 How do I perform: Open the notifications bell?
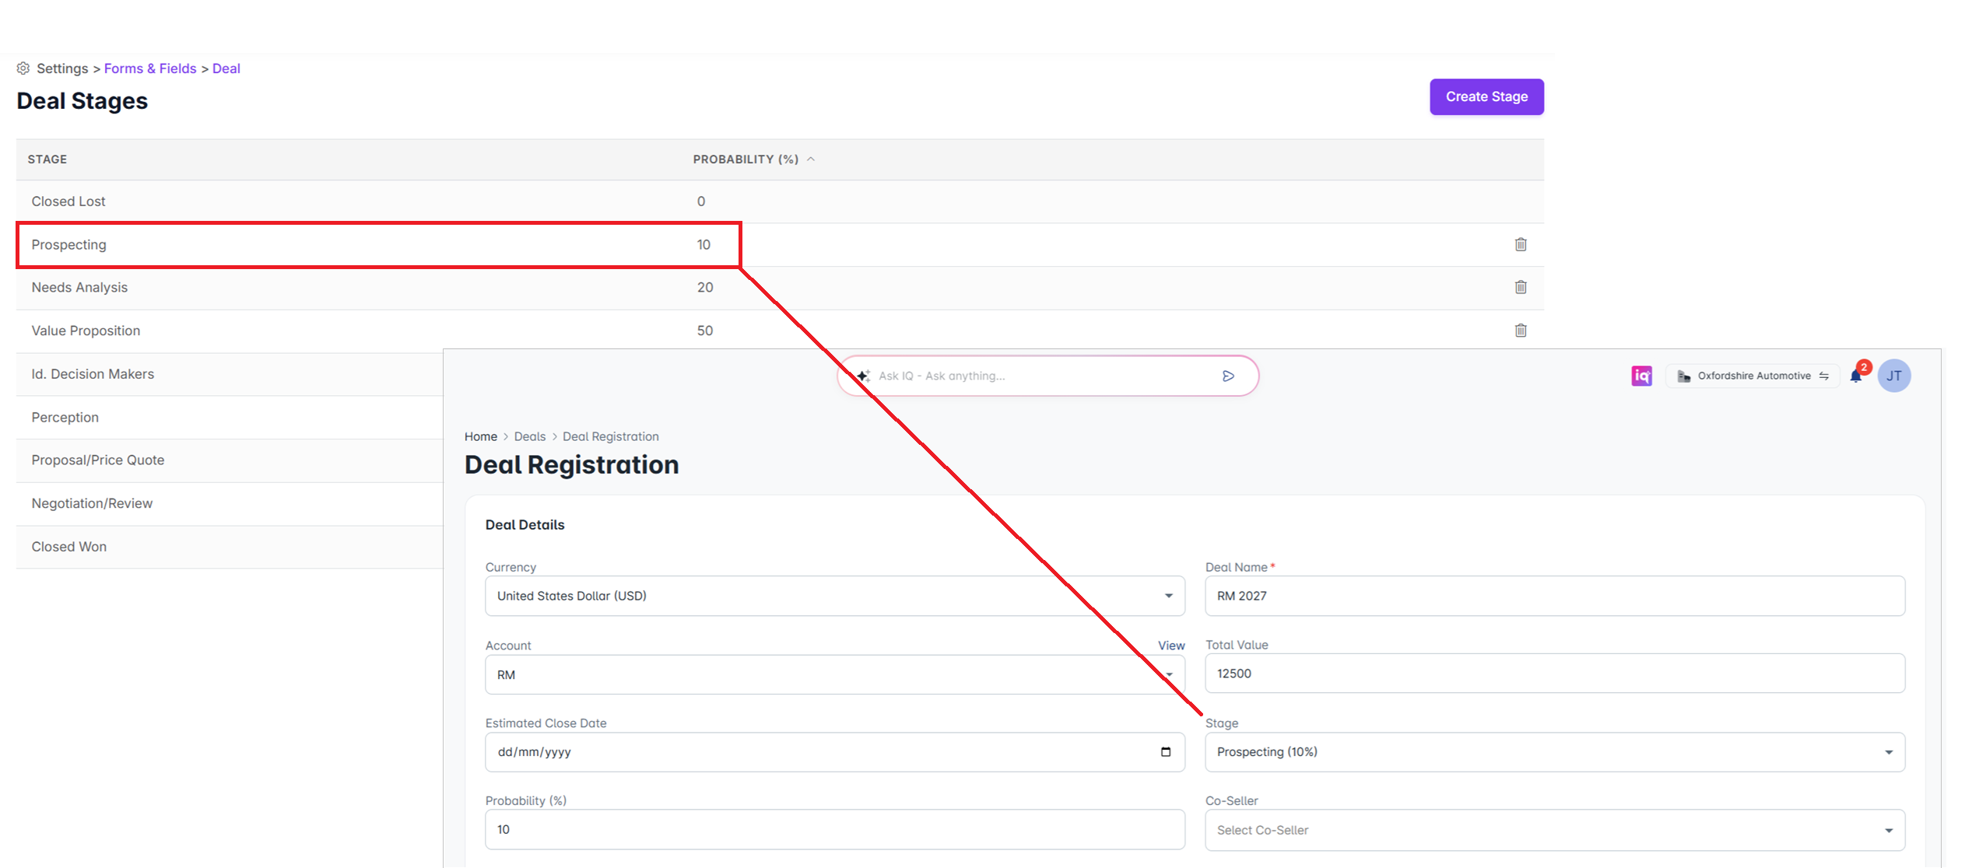pos(1856,376)
